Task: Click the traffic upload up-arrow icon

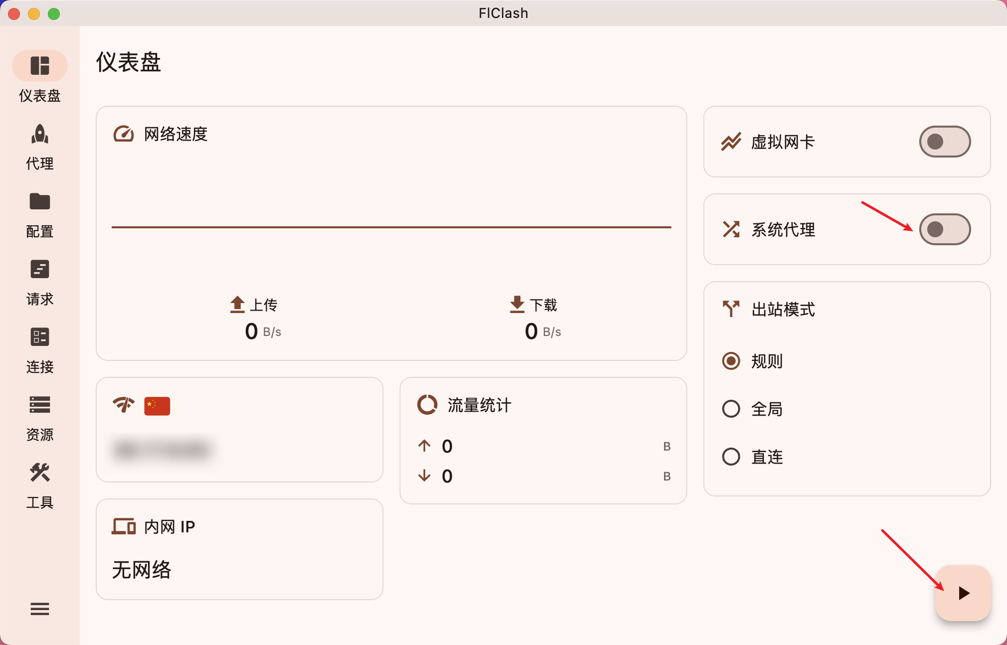Action: point(424,446)
